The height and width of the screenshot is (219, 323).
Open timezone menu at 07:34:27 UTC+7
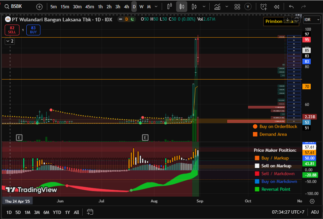tap(288, 212)
